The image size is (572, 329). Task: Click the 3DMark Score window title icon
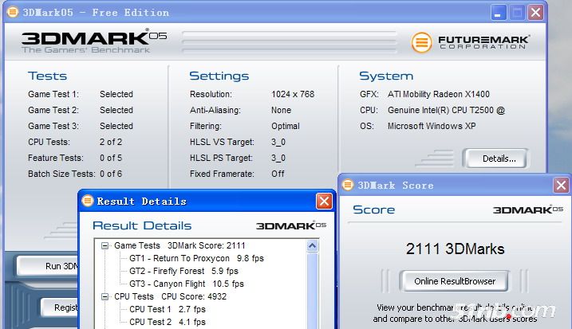click(348, 185)
